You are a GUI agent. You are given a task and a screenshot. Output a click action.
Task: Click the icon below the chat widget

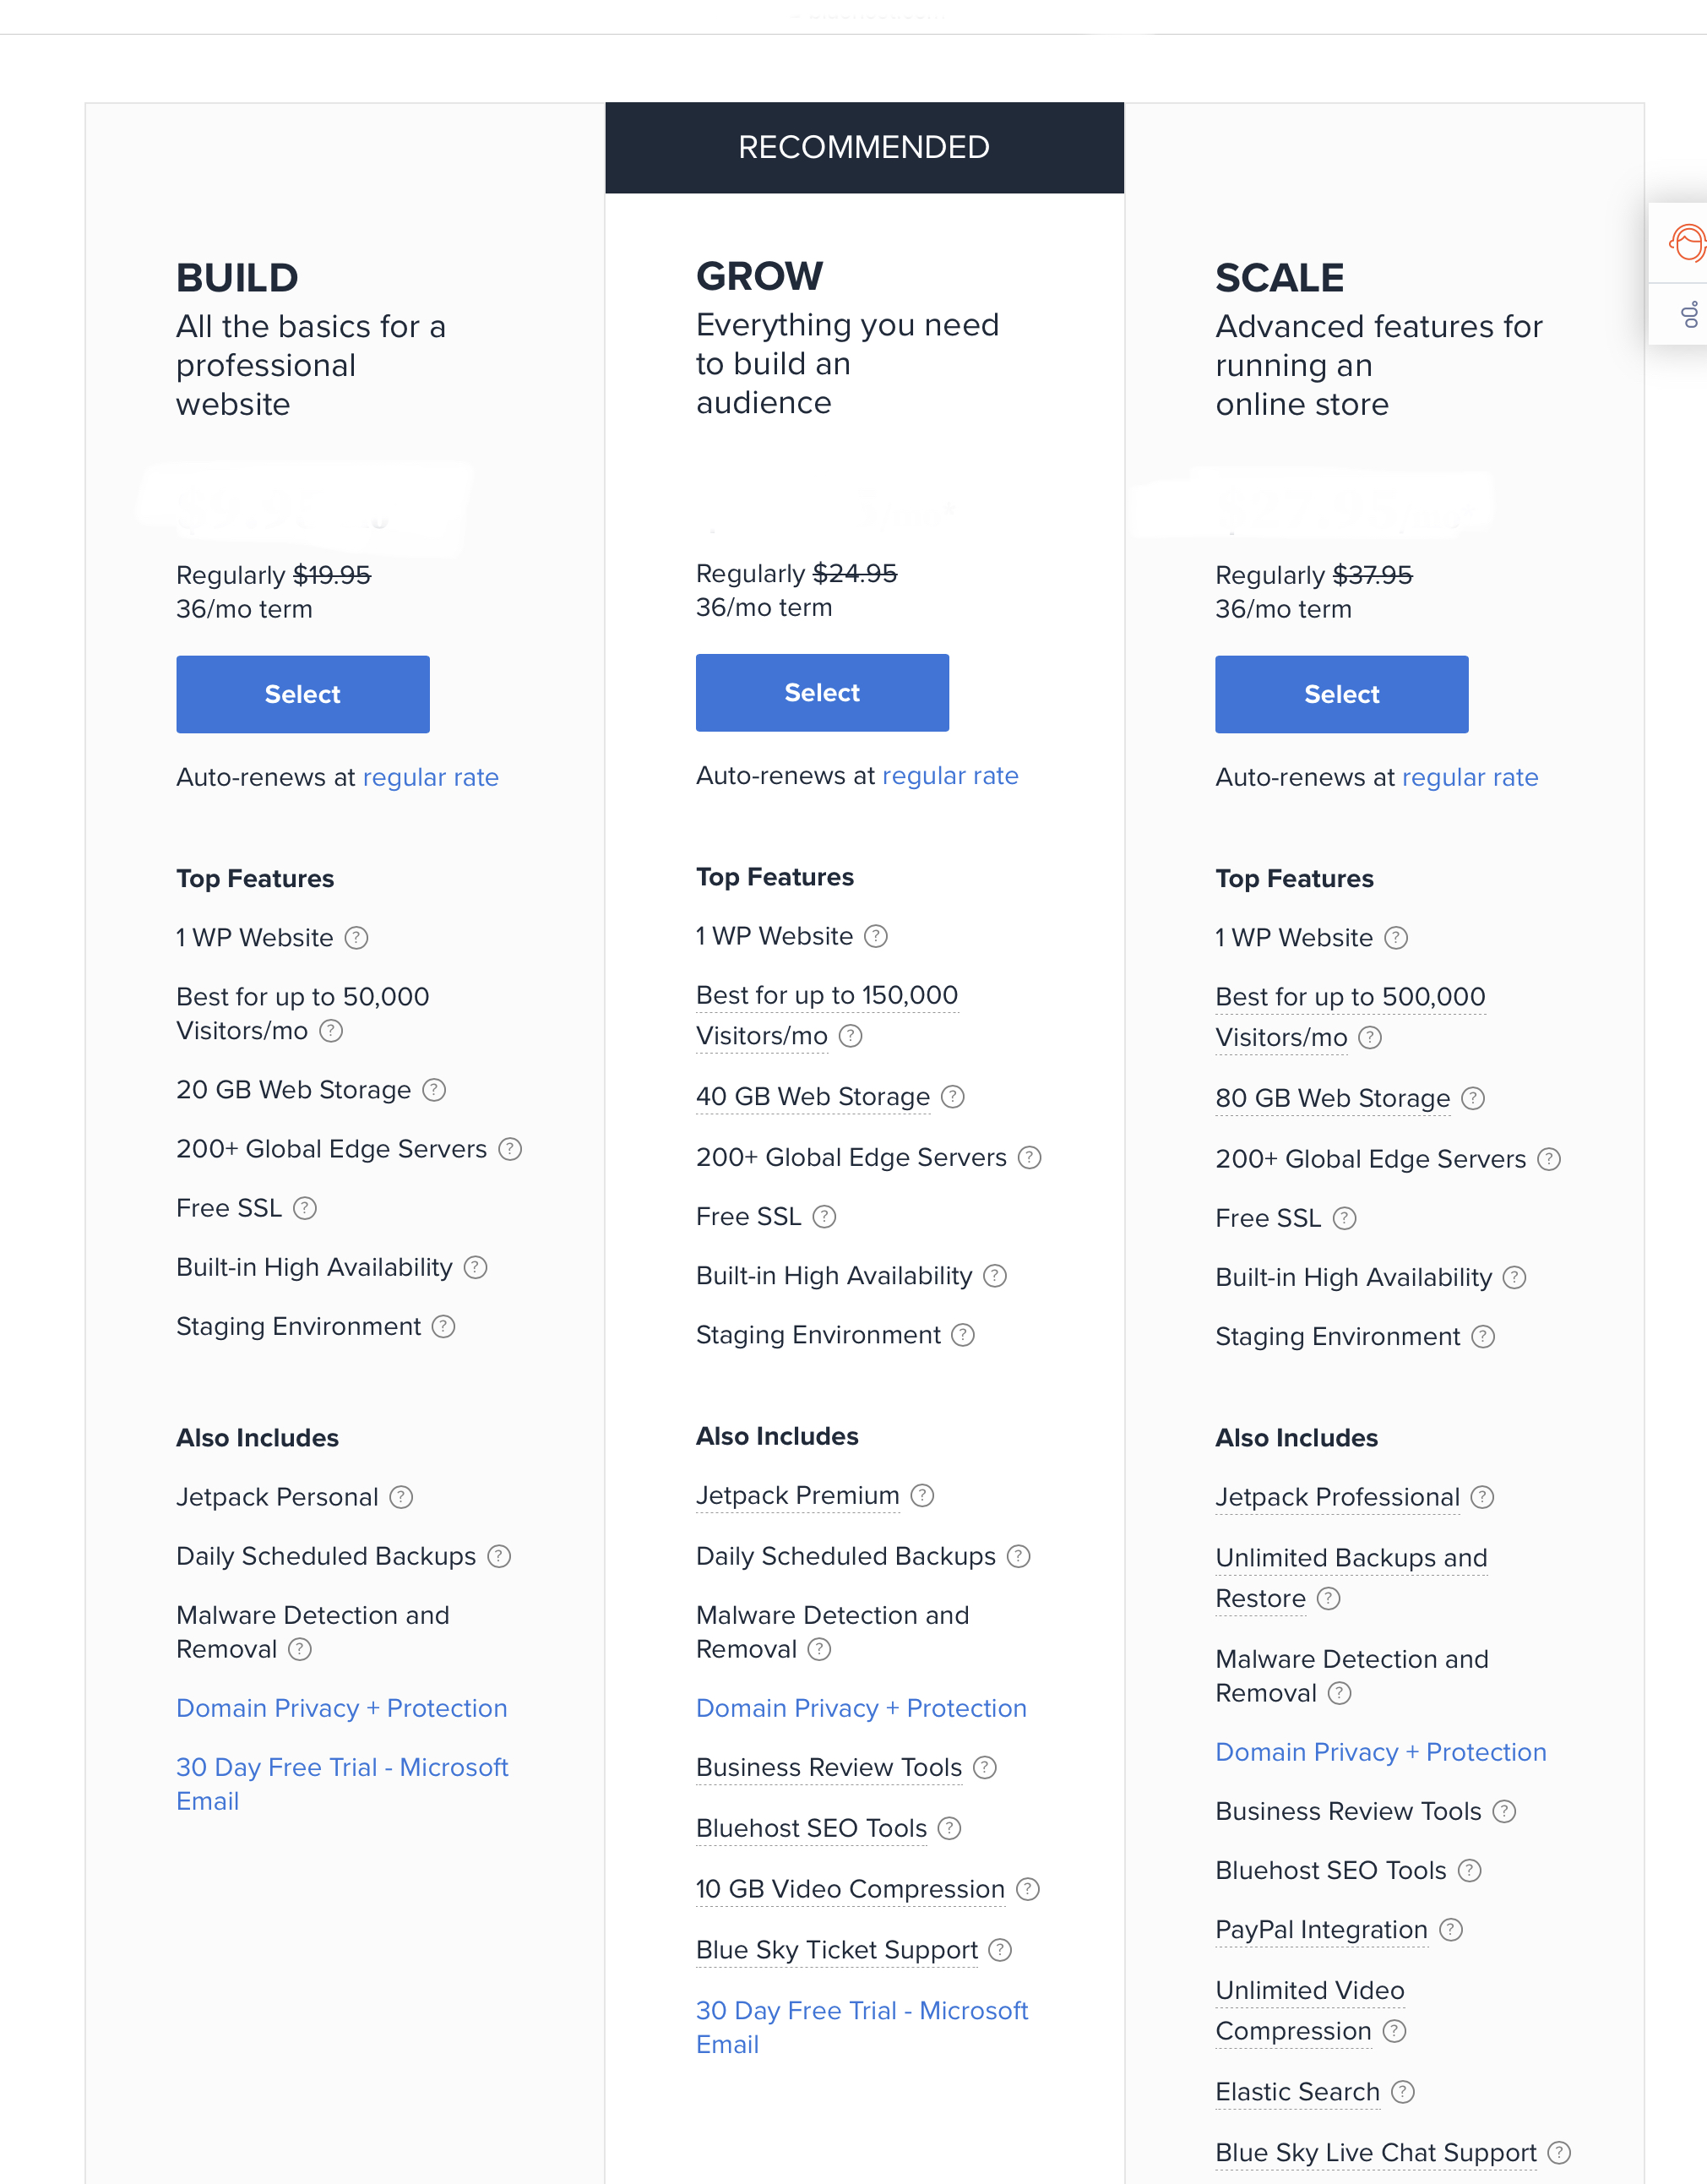tap(1690, 315)
